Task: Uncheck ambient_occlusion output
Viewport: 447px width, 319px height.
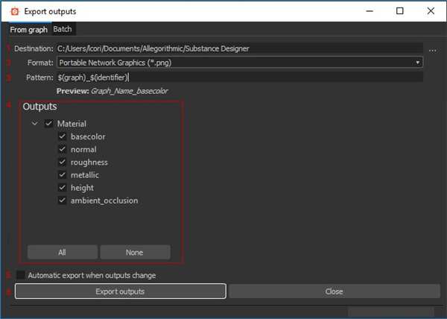Action: pyautogui.click(x=63, y=200)
